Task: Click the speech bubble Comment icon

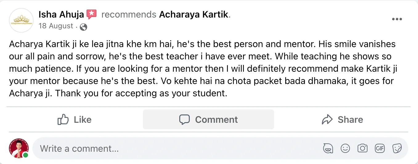Action: pos(185,119)
